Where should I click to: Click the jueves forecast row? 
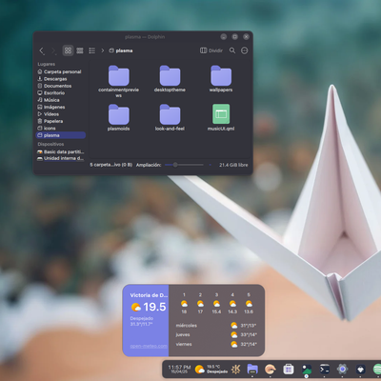click(x=216, y=334)
